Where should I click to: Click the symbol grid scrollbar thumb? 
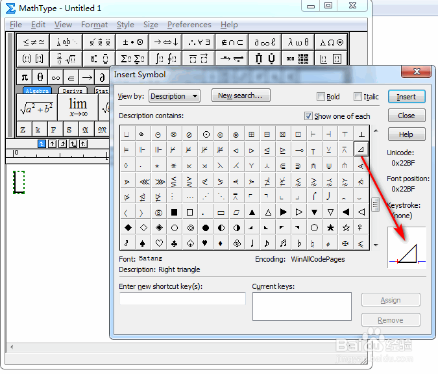click(376, 205)
